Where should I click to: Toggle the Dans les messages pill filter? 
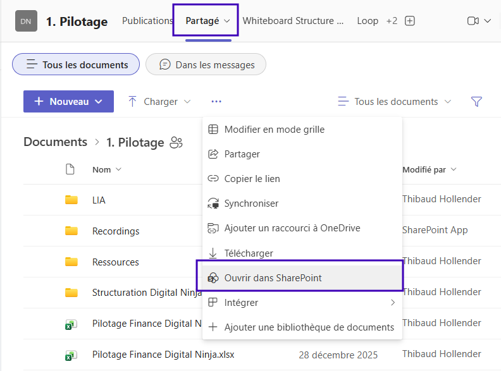(x=206, y=64)
